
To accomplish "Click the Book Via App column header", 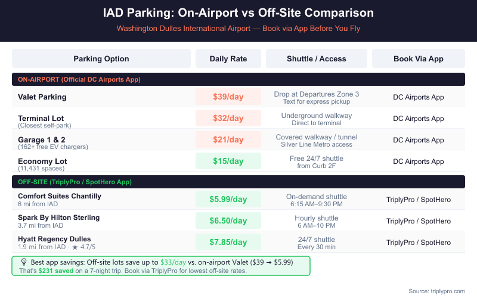I will (418, 59).
